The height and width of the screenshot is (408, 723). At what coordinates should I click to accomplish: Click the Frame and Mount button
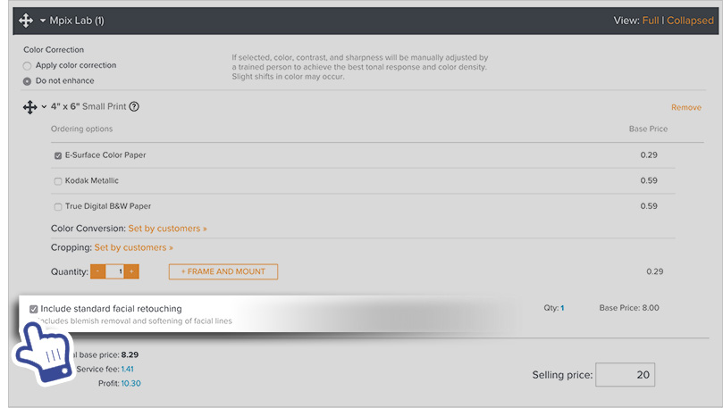(223, 271)
